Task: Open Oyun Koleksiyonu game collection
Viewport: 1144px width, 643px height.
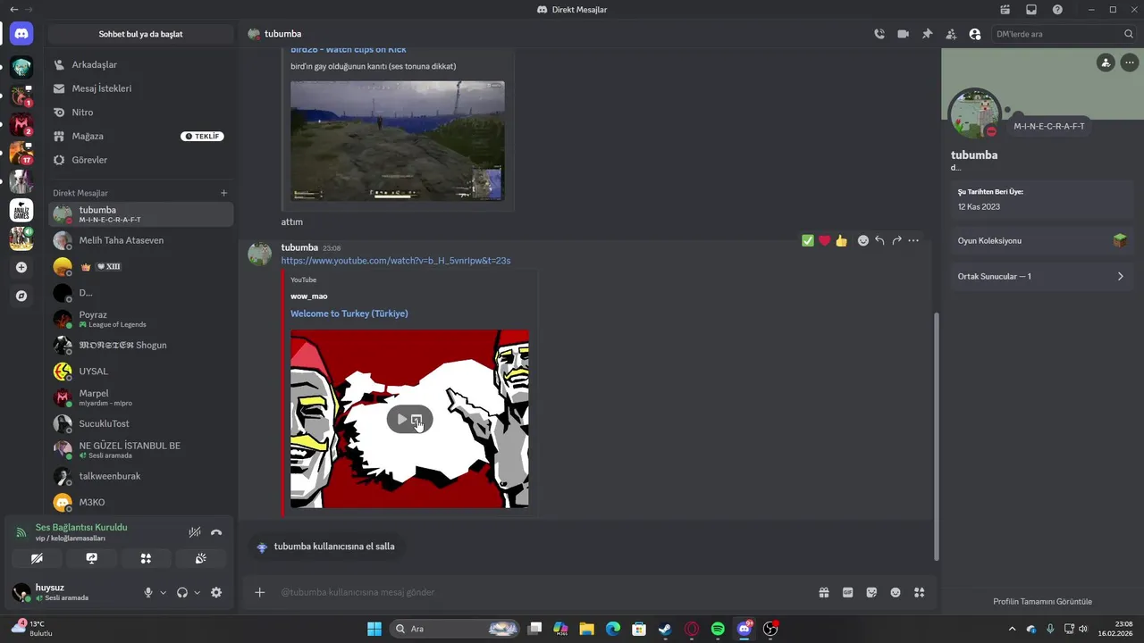Action: (x=1042, y=241)
